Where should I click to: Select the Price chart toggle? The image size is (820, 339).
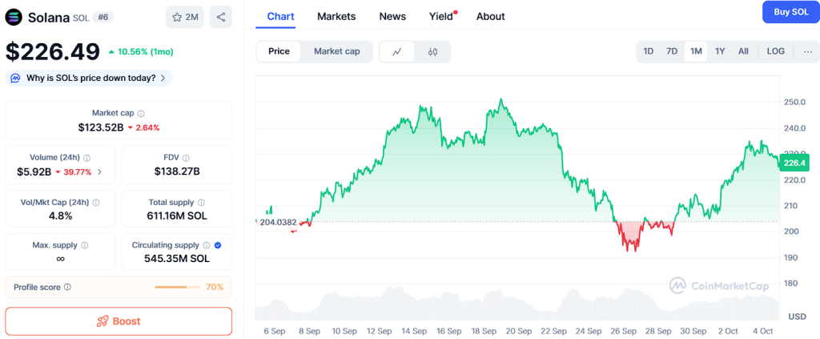(279, 51)
